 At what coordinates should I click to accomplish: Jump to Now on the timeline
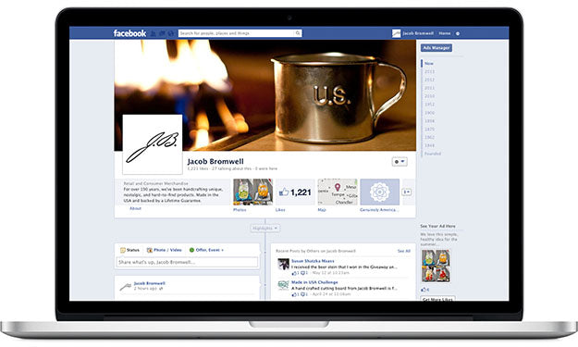tap(429, 64)
